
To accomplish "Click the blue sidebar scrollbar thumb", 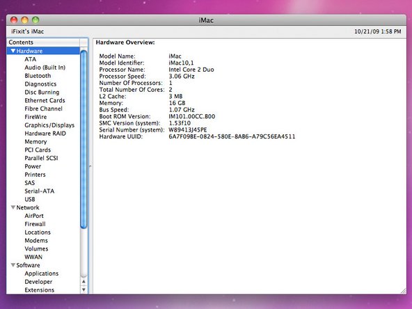I will click(x=84, y=139).
